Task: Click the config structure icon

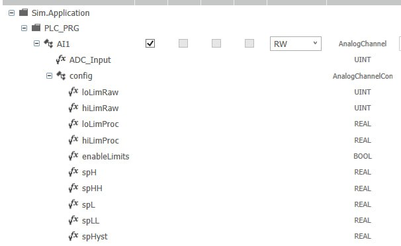Action: coord(61,75)
